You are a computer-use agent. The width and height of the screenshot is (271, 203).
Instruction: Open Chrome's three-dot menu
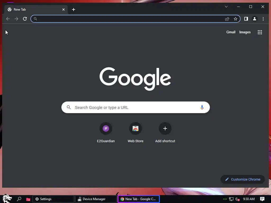pos(263,19)
